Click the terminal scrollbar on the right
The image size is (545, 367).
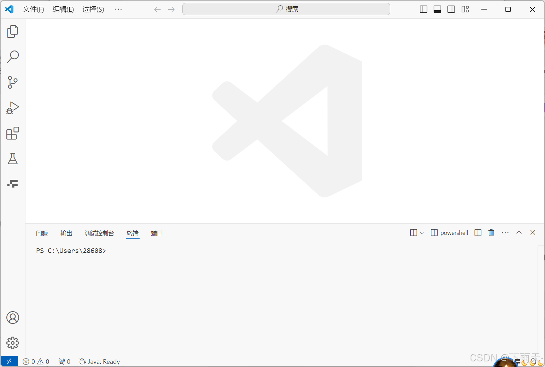pos(541,300)
